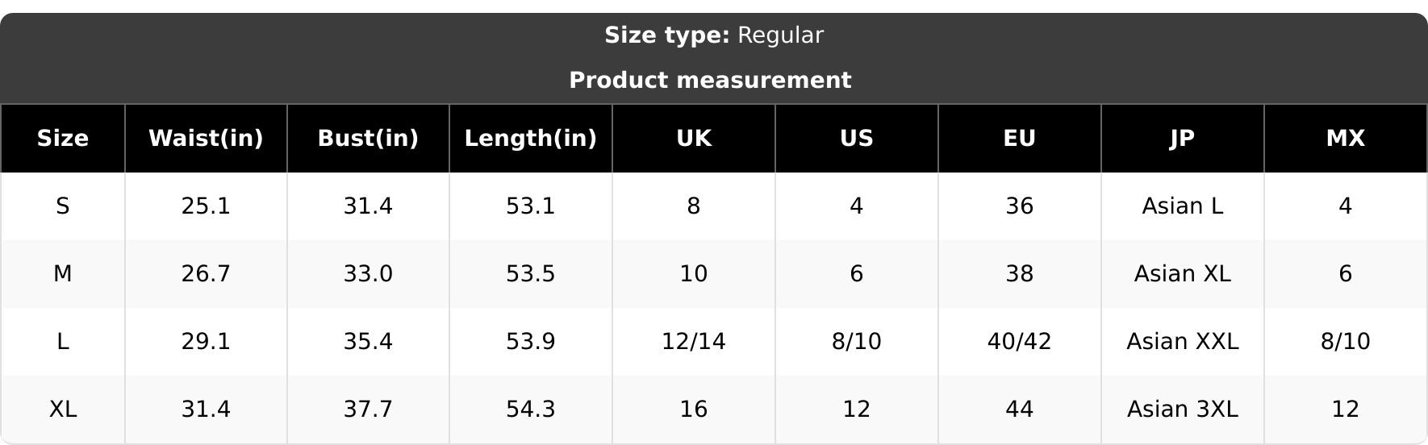The height and width of the screenshot is (445, 1428).
Task: Click the EU column header
Action: point(1020,139)
